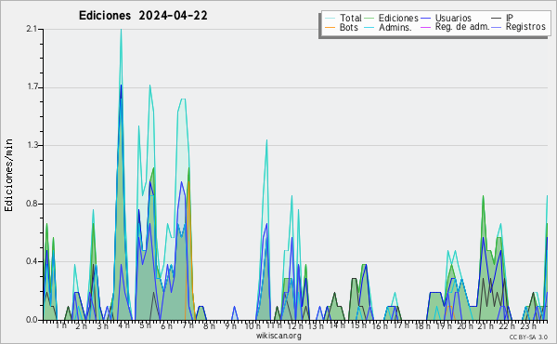Click the '5 h' x-axis label
Image resolution: width=557 pixels, height=344 pixels.
point(145,325)
